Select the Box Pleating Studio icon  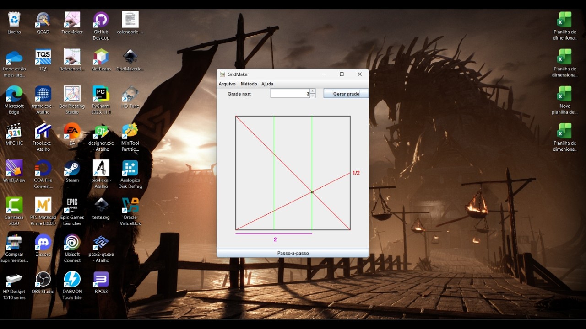pos(72,100)
